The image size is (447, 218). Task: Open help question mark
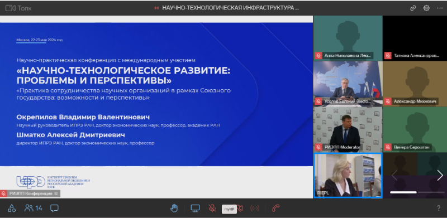pos(439,209)
